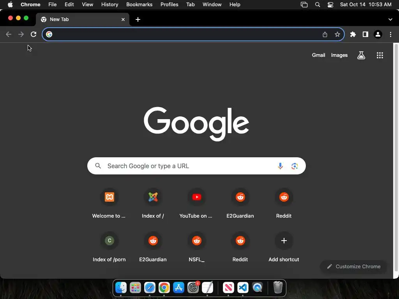Viewport: 399px width, 299px height.
Task: Search by image with Google Lens icon
Action: click(295, 166)
